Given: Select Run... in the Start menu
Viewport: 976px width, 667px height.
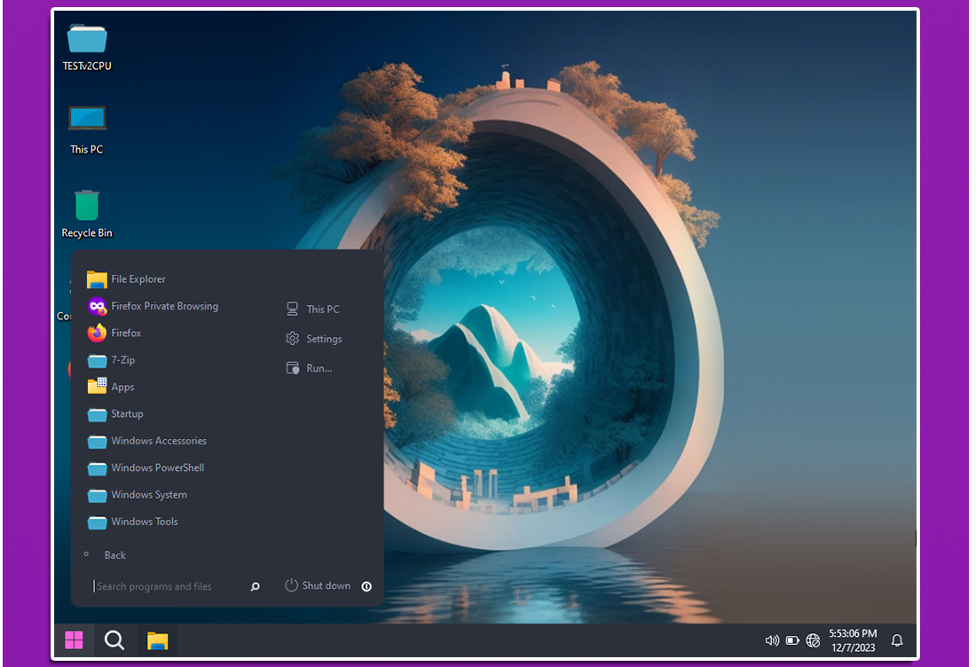Looking at the screenshot, I should click(x=319, y=368).
